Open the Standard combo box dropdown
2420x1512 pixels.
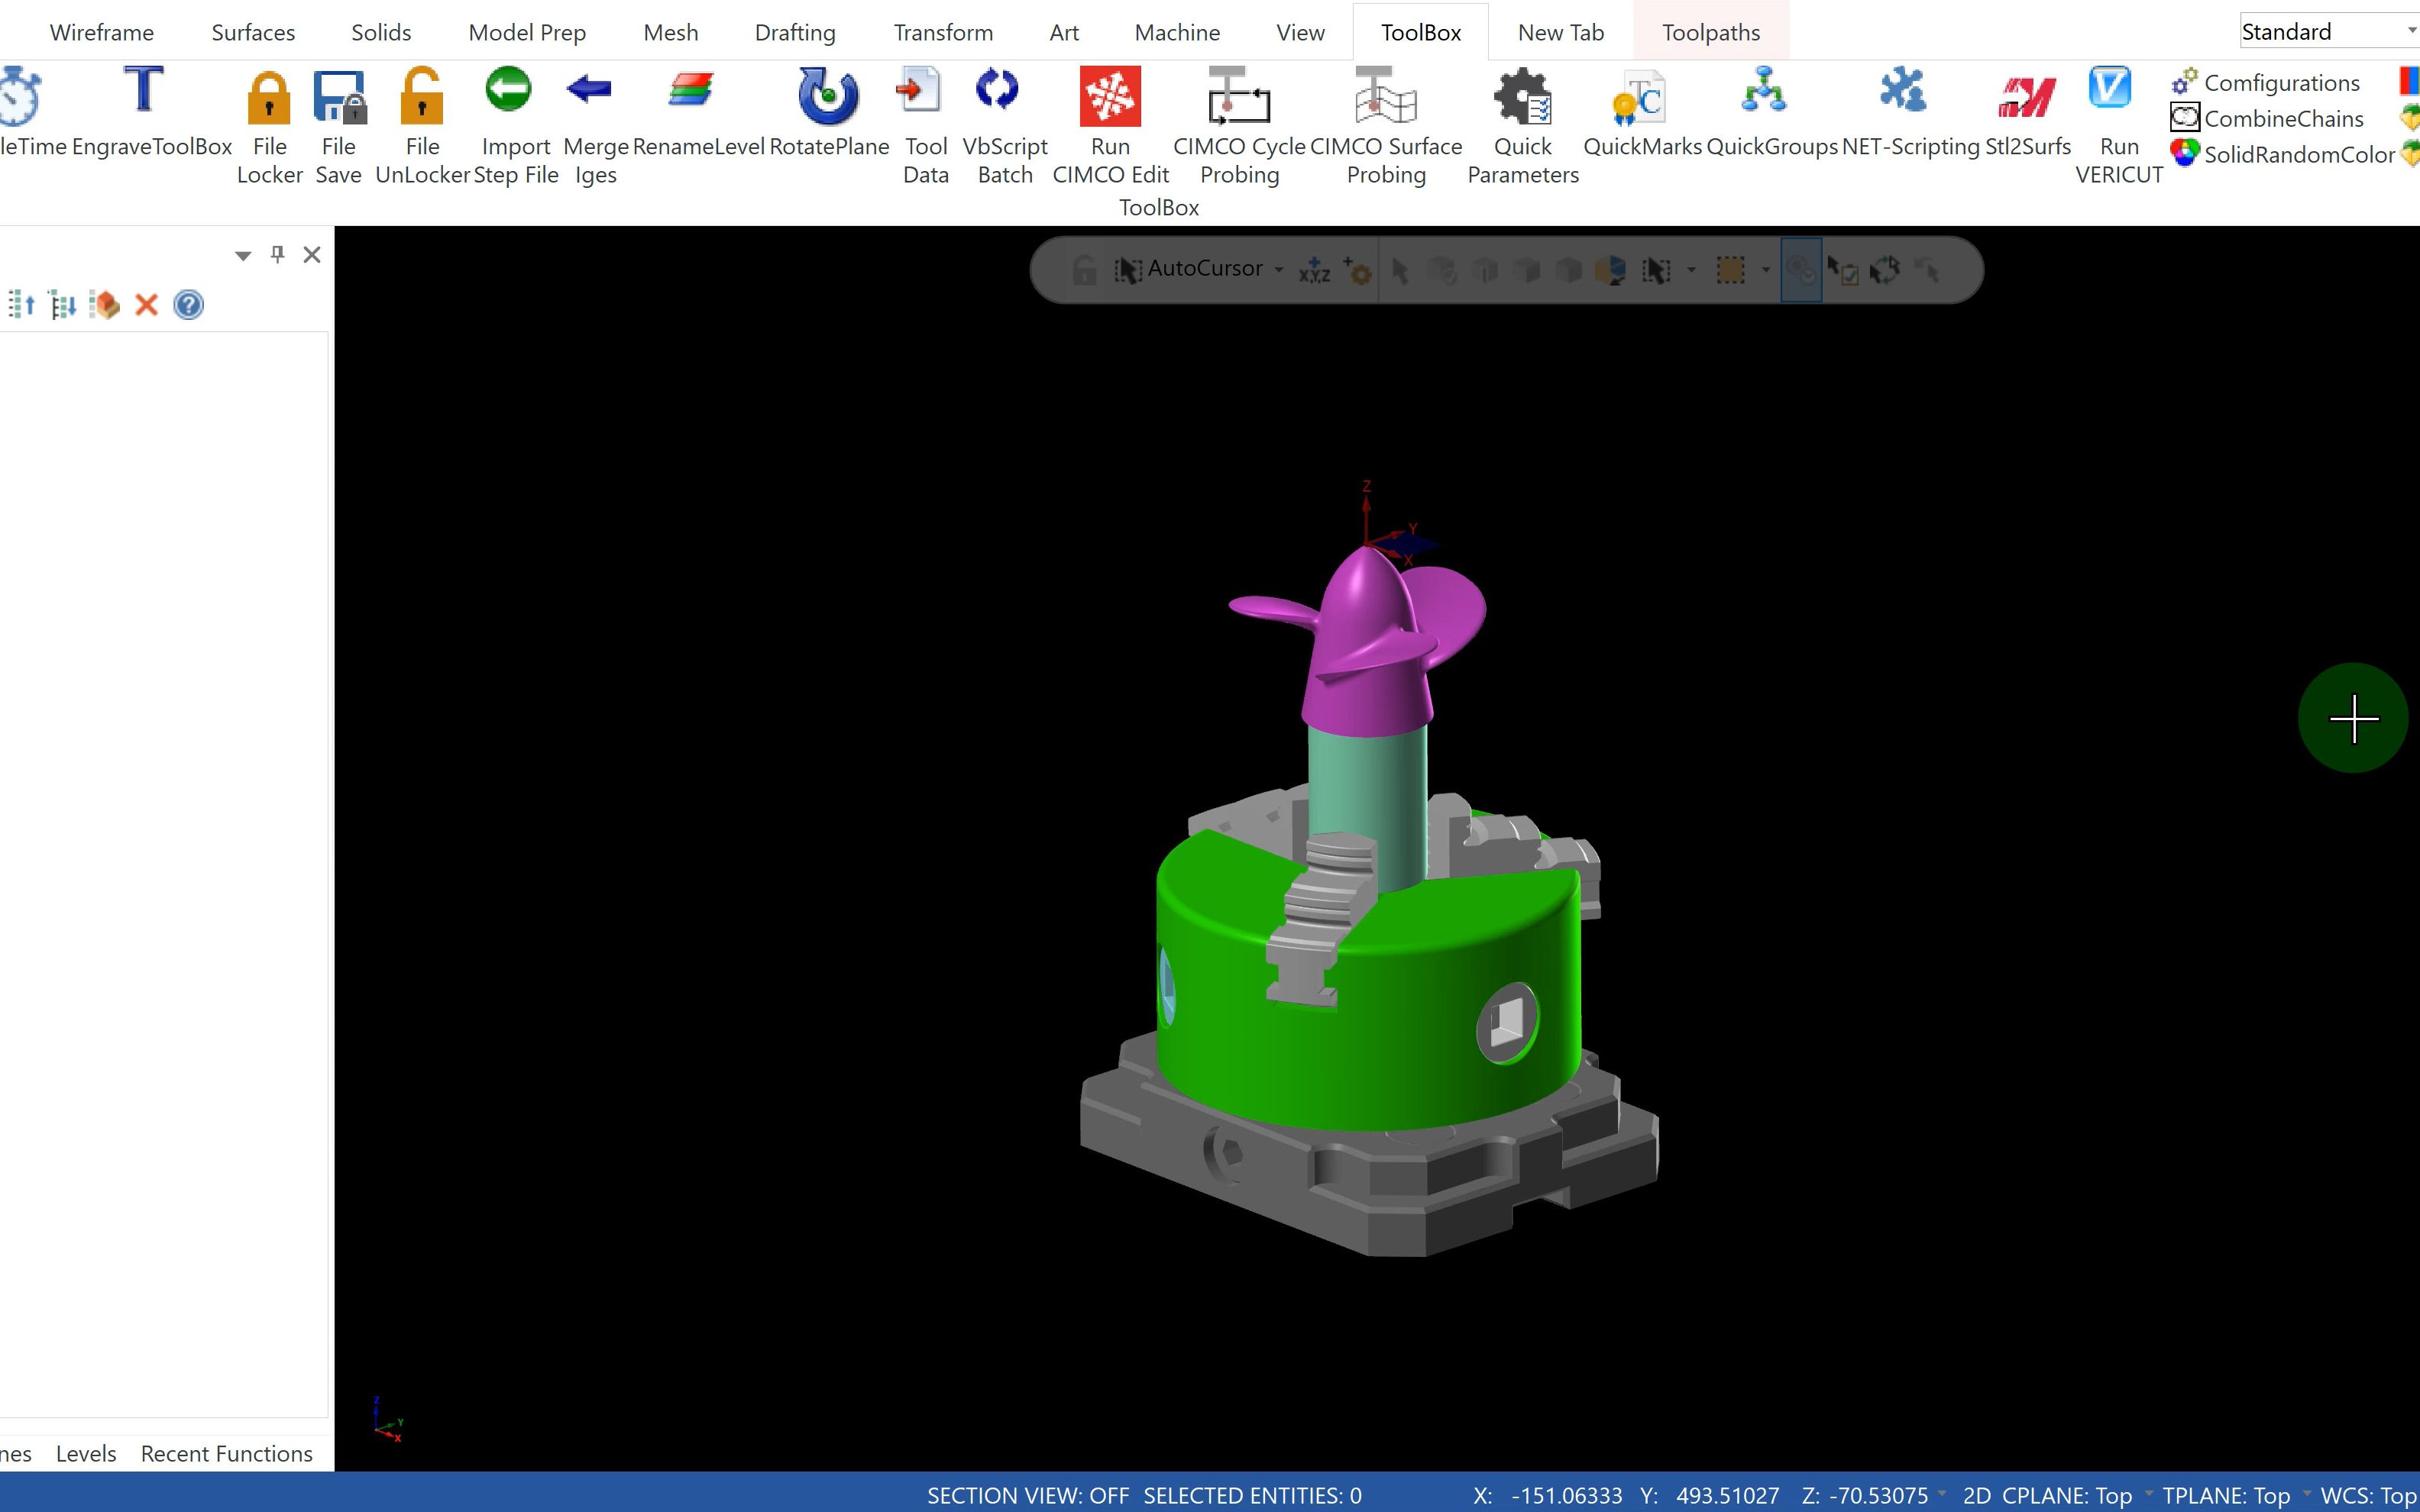coord(2410,31)
